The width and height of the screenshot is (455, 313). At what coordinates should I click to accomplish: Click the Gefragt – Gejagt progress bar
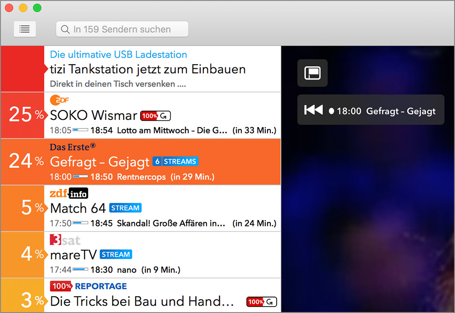pyautogui.click(x=81, y=176)
